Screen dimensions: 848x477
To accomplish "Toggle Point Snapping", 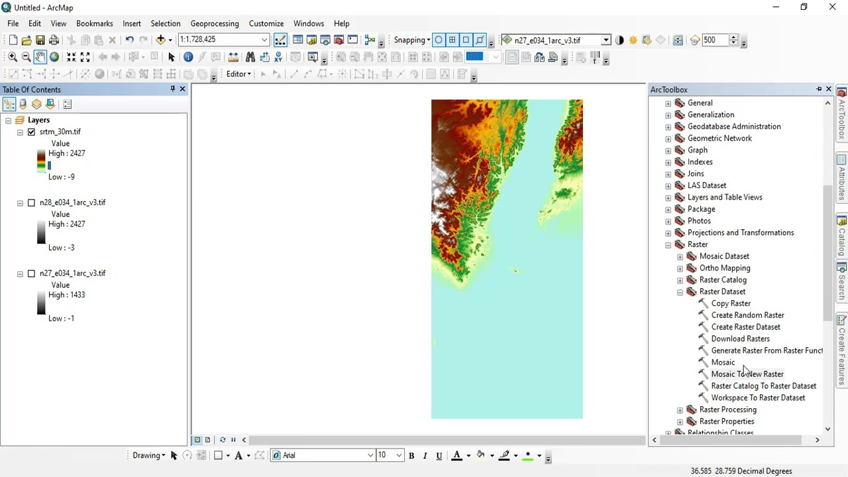I will click(x=439, y=40).
